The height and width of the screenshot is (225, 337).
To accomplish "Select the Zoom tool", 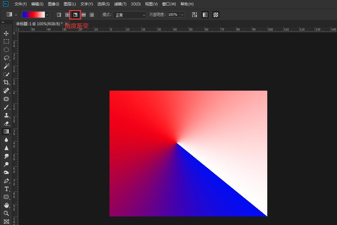I will click(x=6, y=213).
